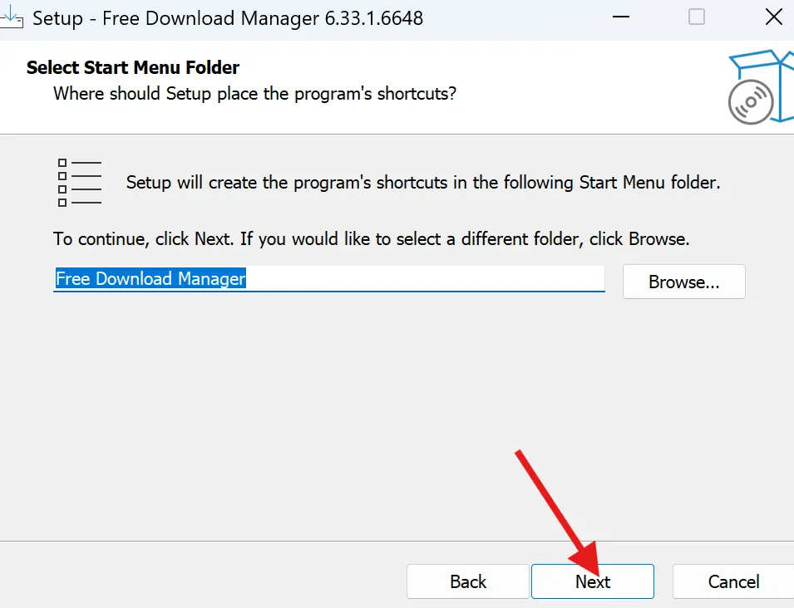Go Back to previous setup step
This screenshot has width=794, height=608.
pyautogui.click(x=468, y=581)
